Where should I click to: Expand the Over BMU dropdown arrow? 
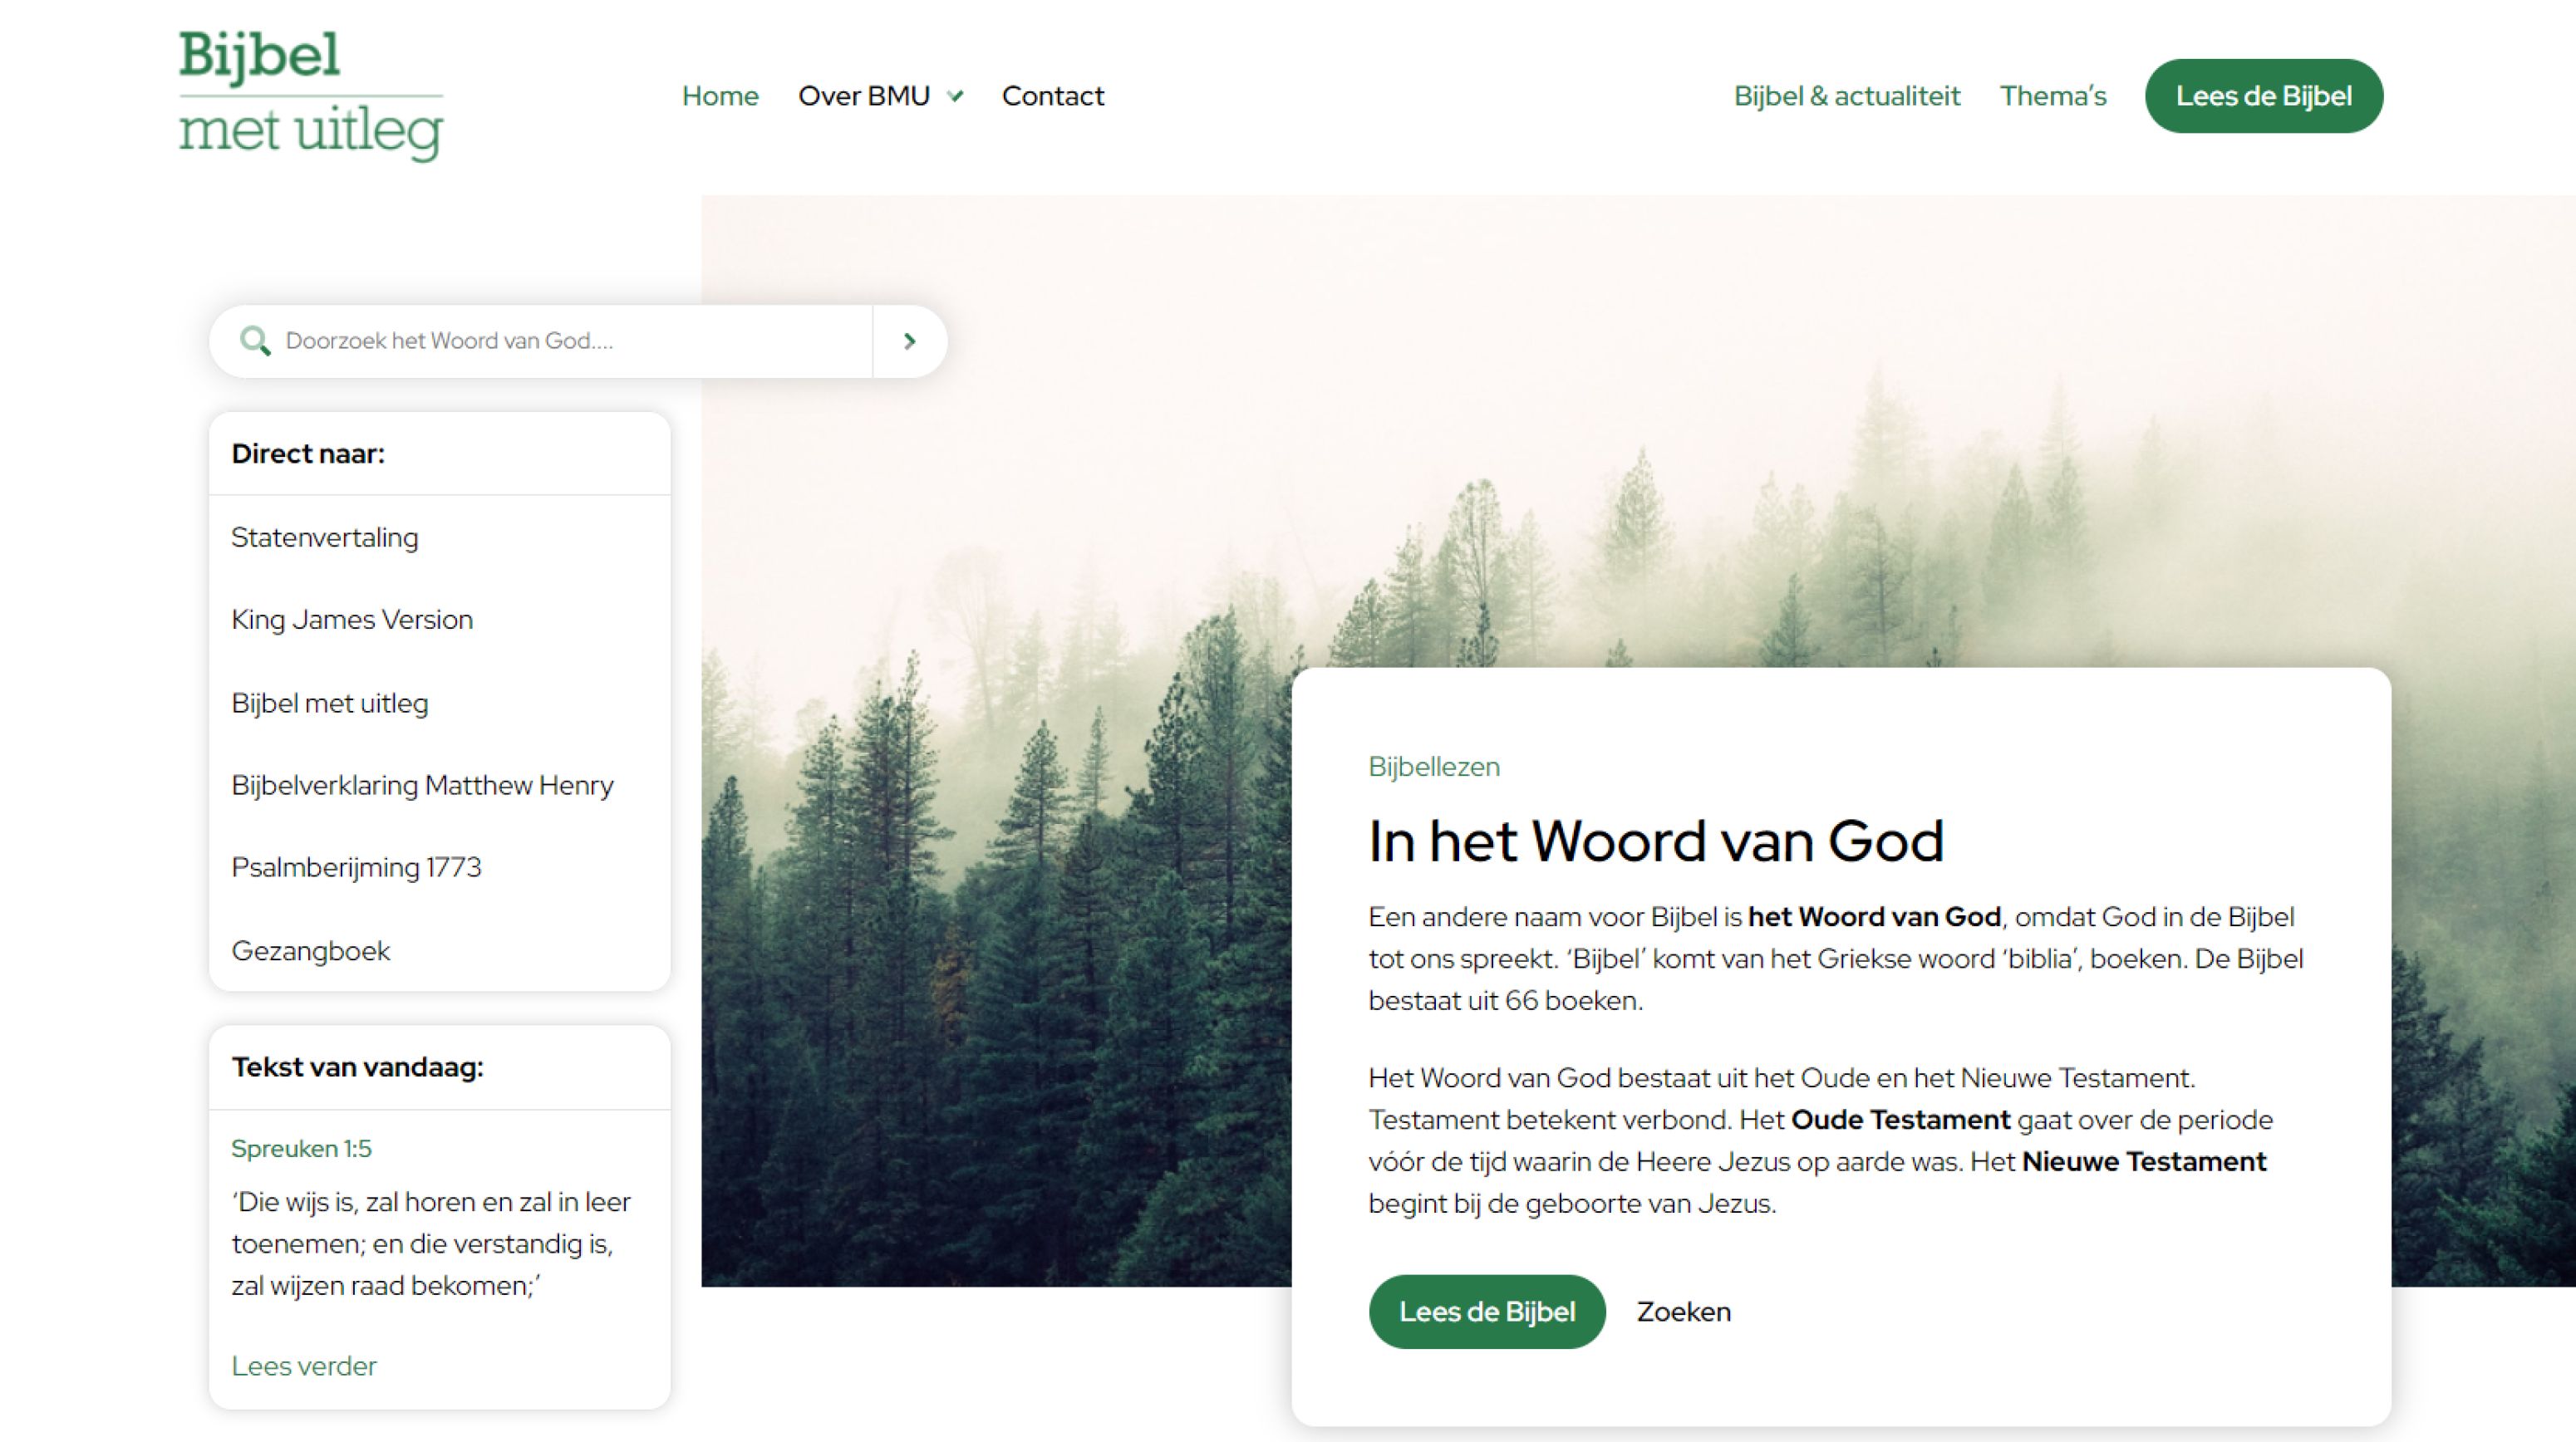click(955, 96)
